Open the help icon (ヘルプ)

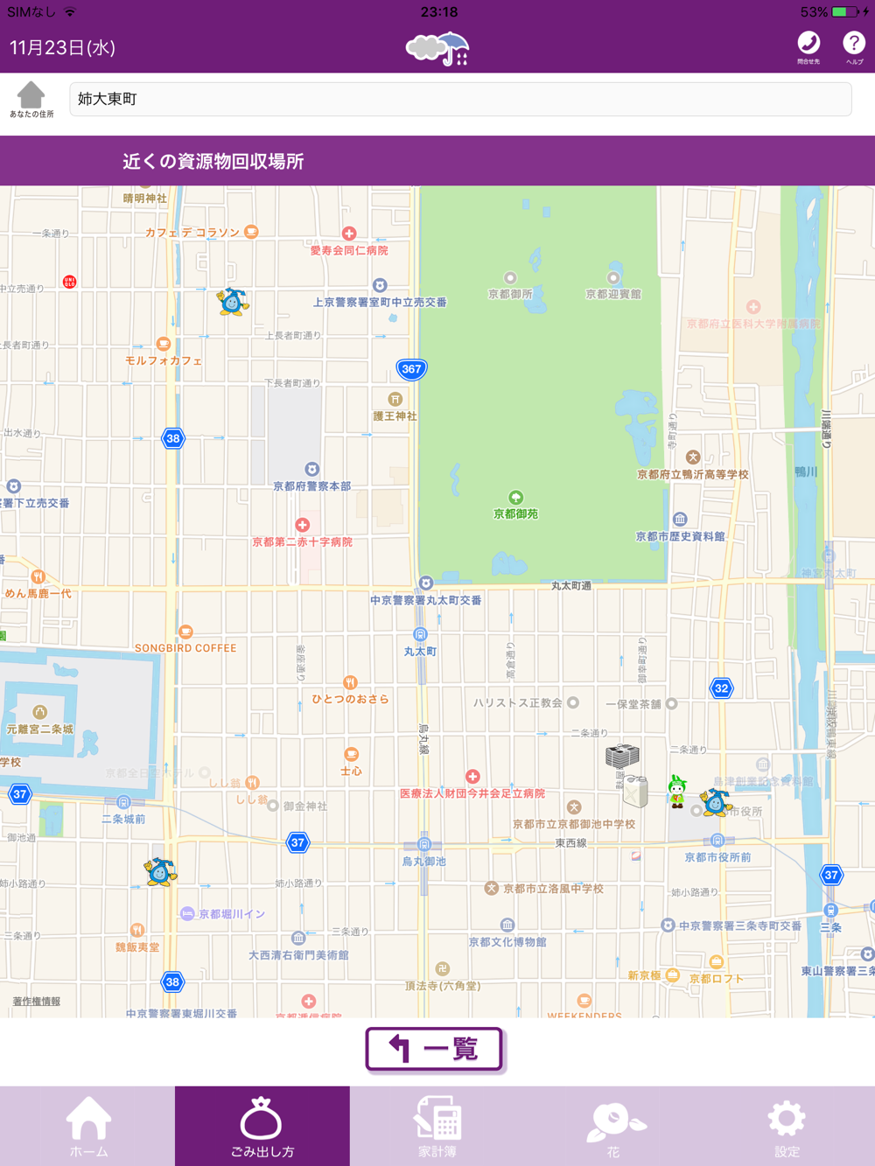(x=854, y=47)
